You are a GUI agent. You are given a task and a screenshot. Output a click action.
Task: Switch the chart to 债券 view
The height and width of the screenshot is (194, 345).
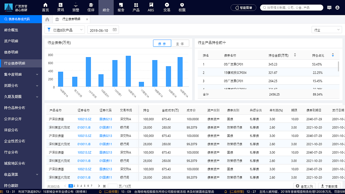(x=162, y=43)
